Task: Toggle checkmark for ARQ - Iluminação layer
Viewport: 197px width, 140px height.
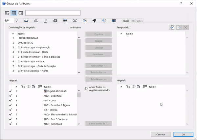Action: click(11, 124)
